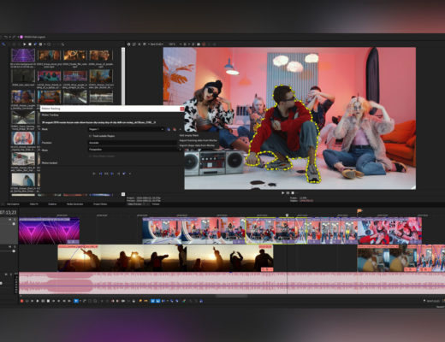Screen dimensions: 445x342
Task: Click the blue round icon beside Mask dropdown
Action: (x=169, y=129)
